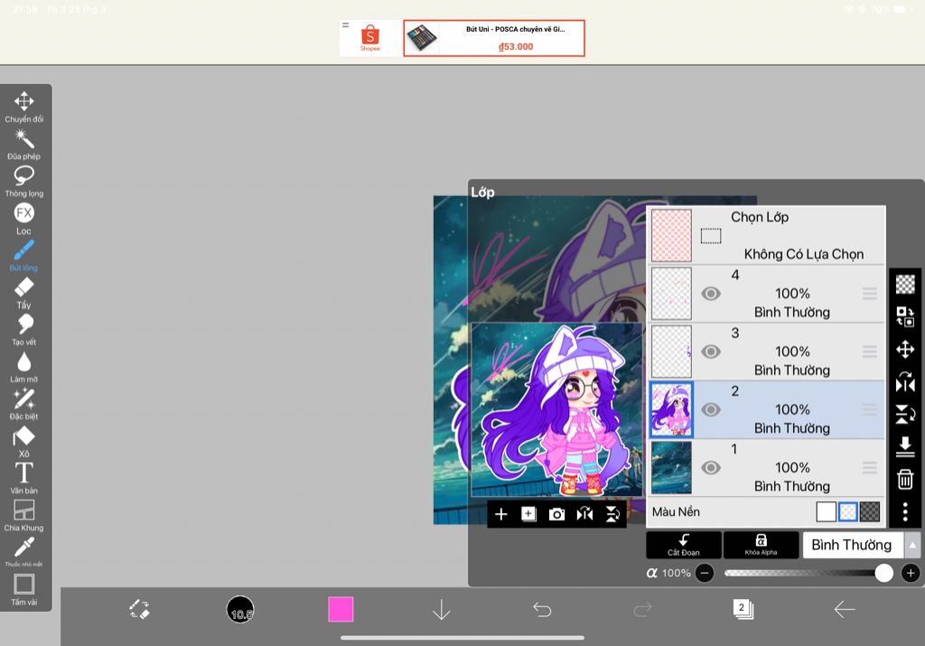
Task: Select the Thòng lọng lasso tool
Action: (x=23, y=181)
